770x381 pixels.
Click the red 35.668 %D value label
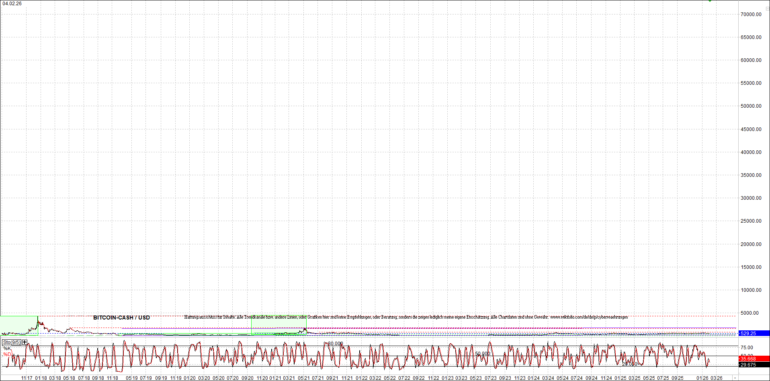754,358
